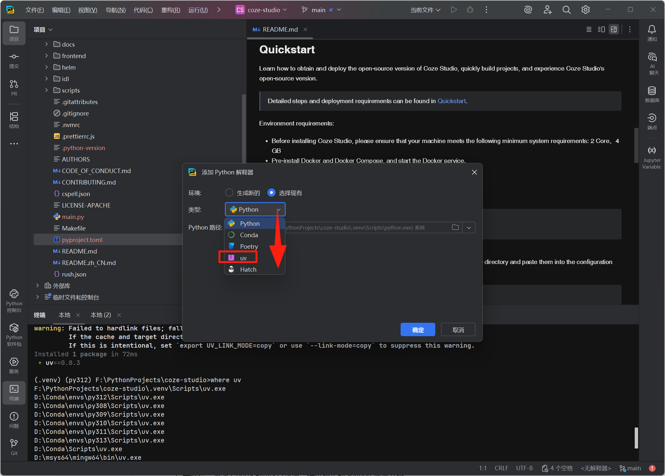Open the 导航(N) menu
Image resolution: width=665 pixels, height=476 pixels.
point(116,10)
